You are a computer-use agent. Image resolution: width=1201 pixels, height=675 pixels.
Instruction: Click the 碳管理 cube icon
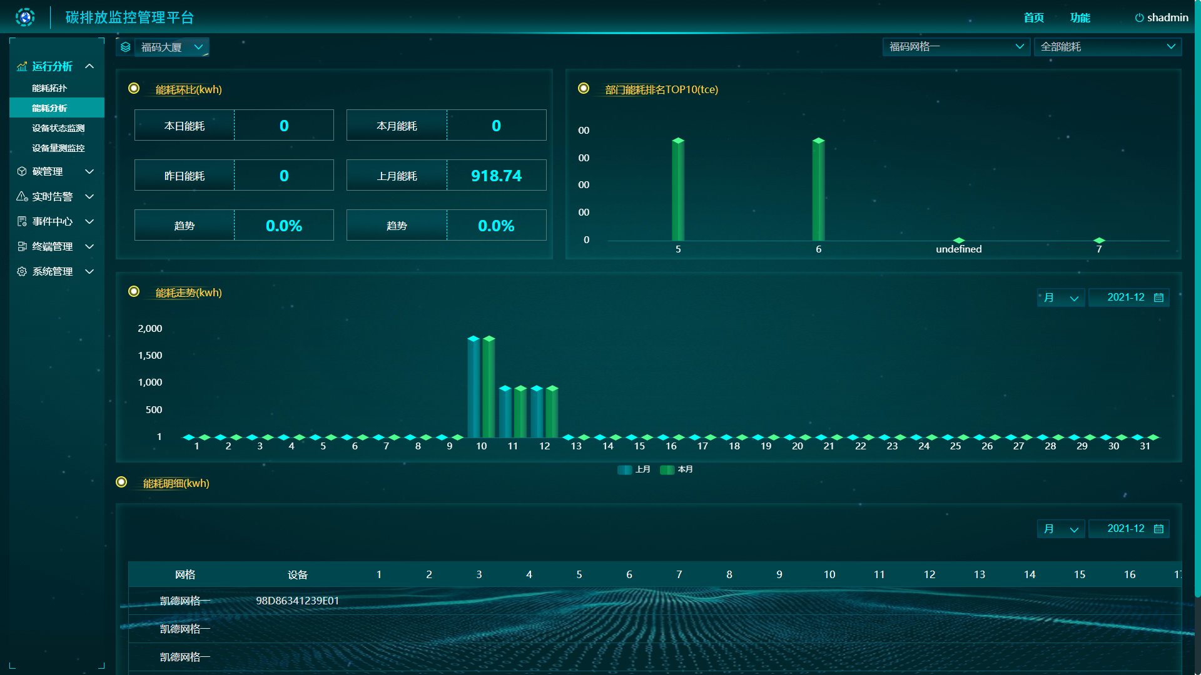pyautogui.click(x=22, y=171)
